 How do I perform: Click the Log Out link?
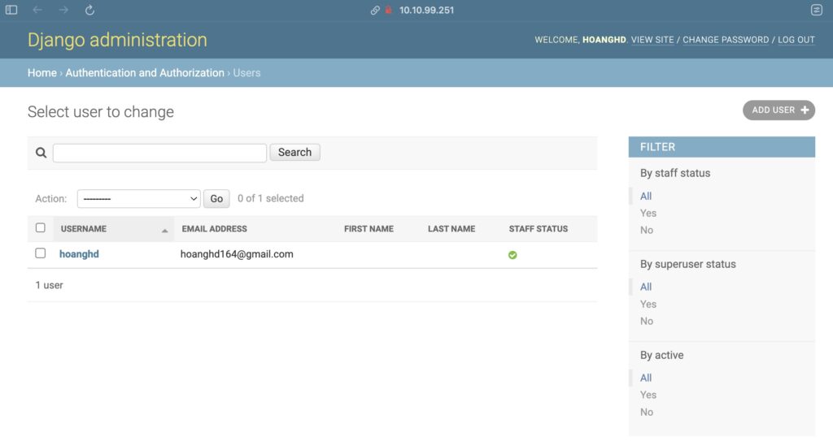(x=796, y=40)
